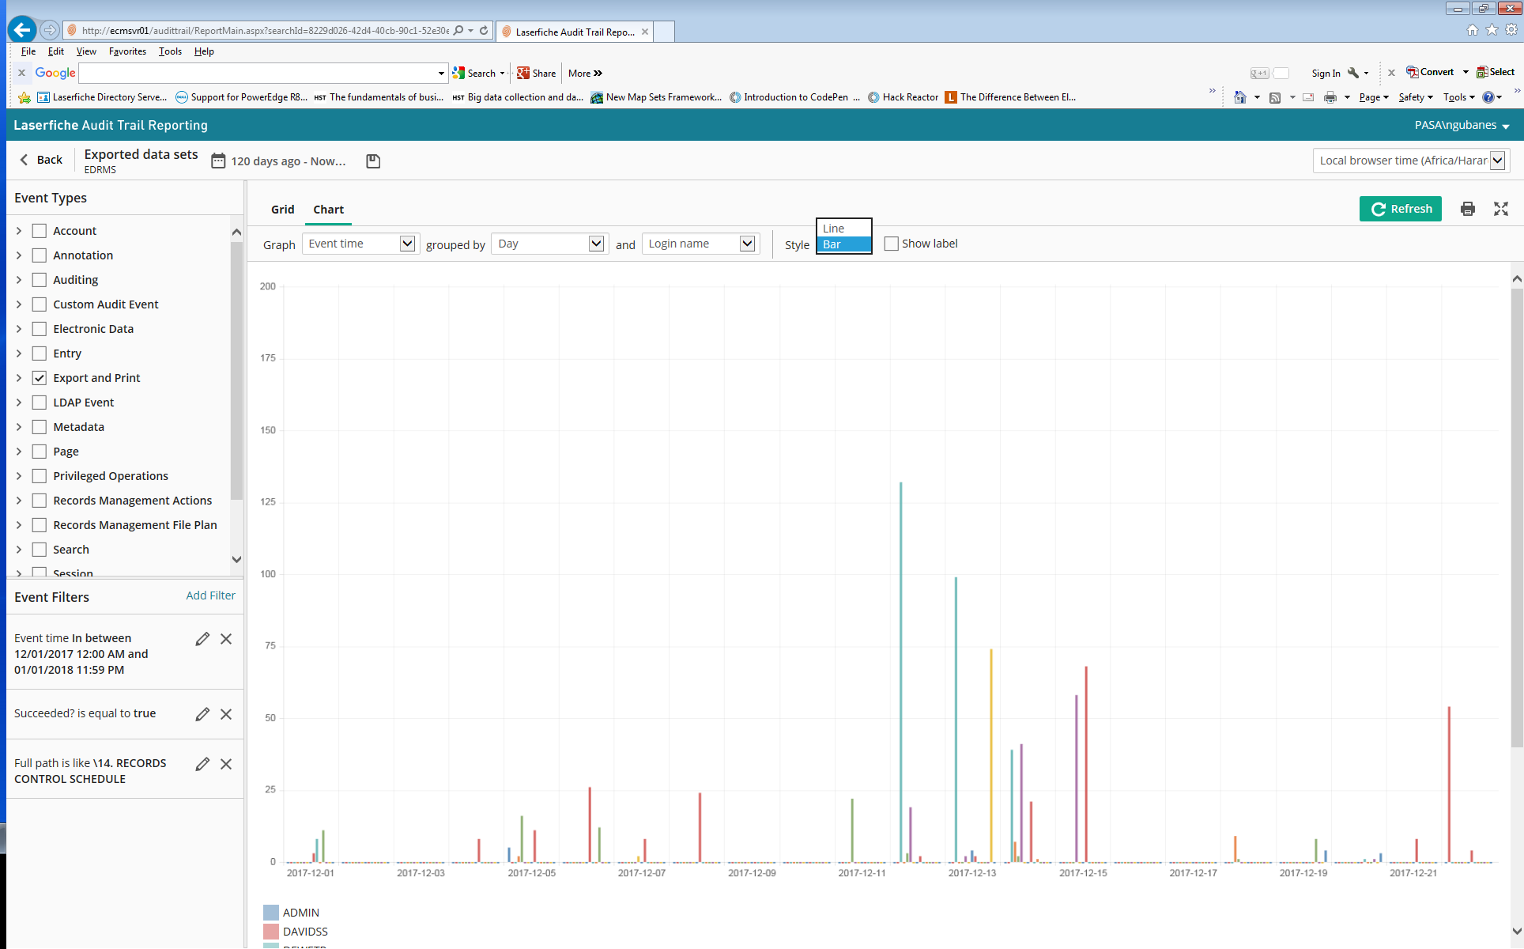The width and height of the screenshot is (1524, 949).
Task: Click the print icon next to Refresh
Action: click(1467, 209)
